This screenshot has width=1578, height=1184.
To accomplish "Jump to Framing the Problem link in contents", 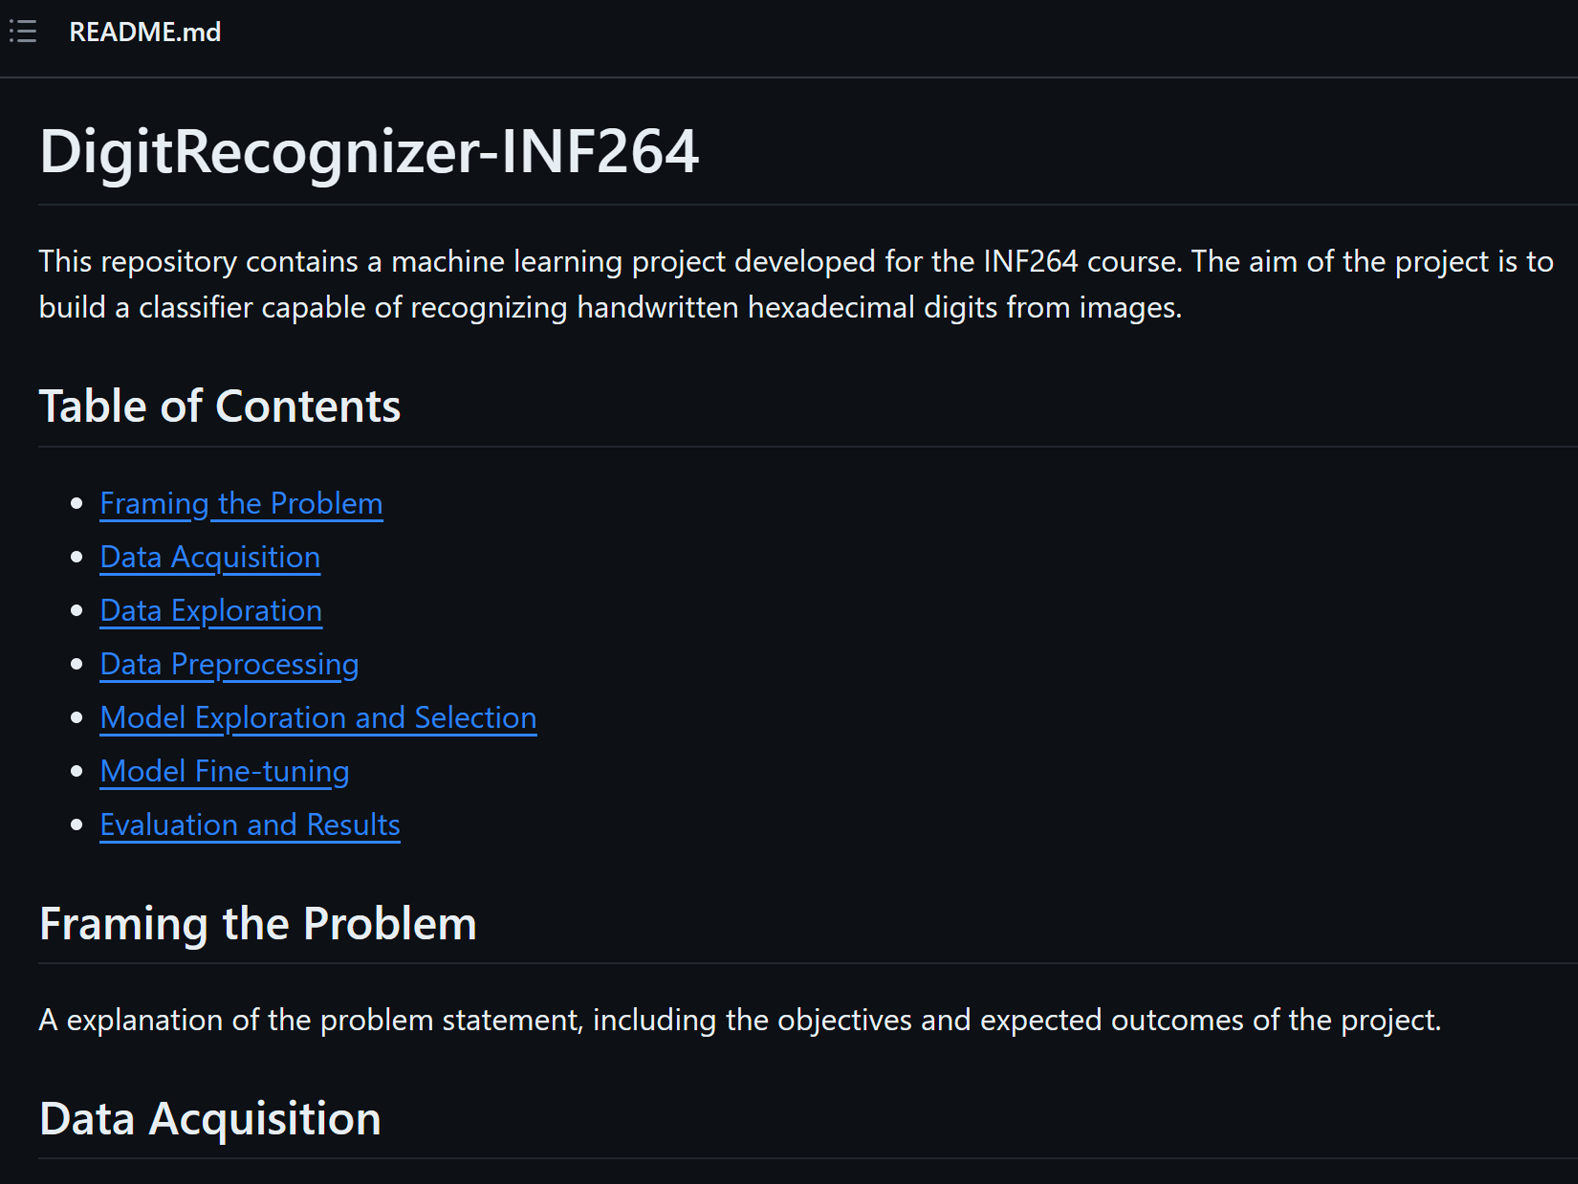I will [x=241, y=504].
